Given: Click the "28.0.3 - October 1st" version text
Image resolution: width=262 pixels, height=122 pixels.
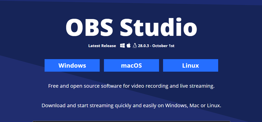Looking at the screenshot, I should click(156, 46).
